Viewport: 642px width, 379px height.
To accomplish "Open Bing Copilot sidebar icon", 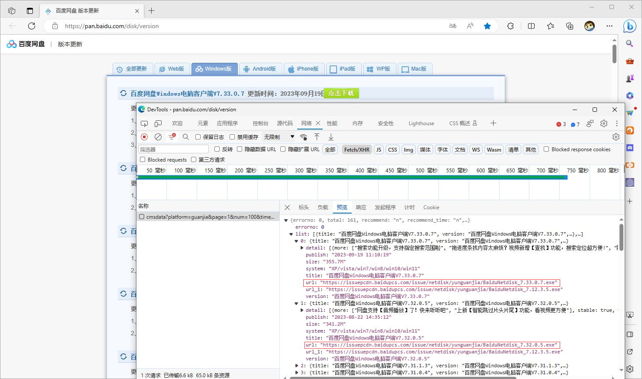I will tap(629, 26).
